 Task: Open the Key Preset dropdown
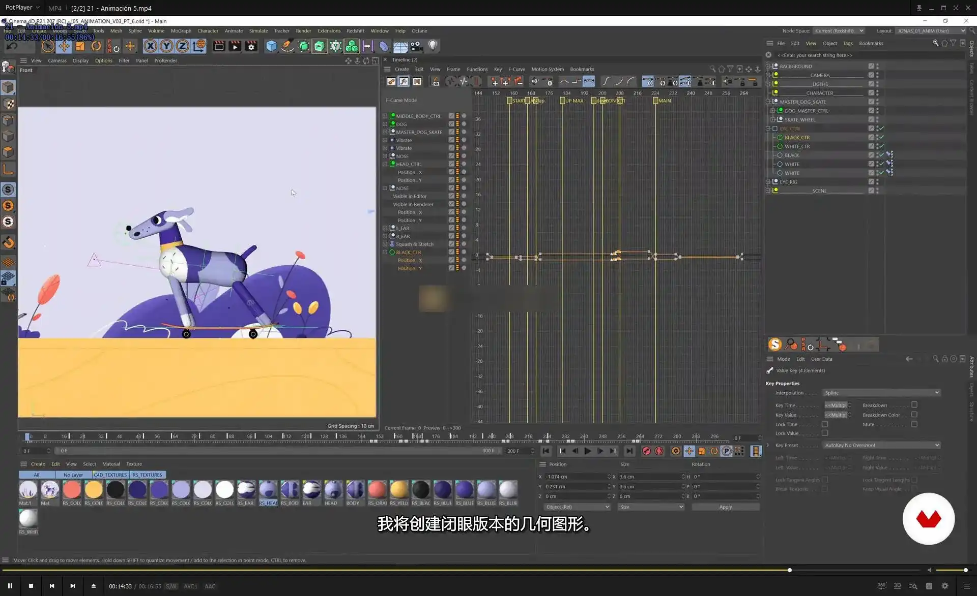point(881,445)
